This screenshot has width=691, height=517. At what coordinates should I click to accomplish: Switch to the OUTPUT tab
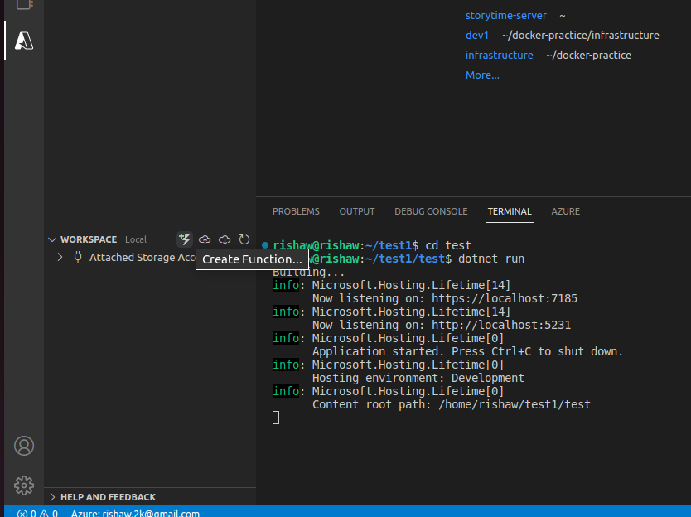(357, 211)
